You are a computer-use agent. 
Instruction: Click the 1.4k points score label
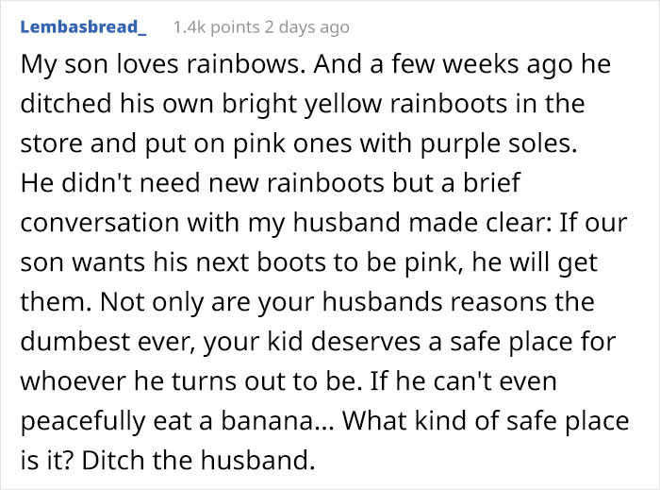point(217,27)
